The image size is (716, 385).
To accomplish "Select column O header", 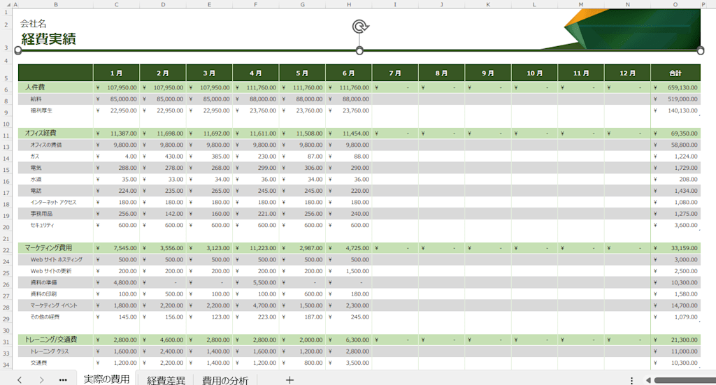I will point(675,5).
